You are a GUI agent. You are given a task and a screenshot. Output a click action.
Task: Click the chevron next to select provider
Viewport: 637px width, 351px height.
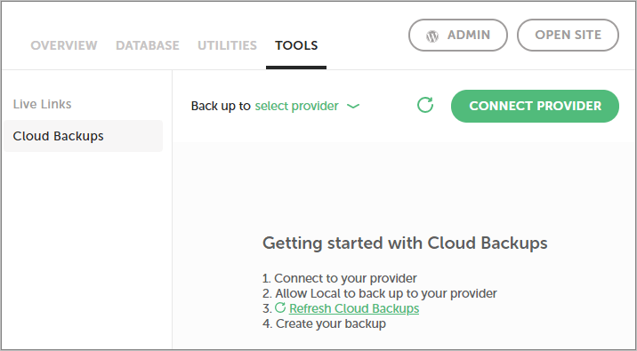coord(353,107)
